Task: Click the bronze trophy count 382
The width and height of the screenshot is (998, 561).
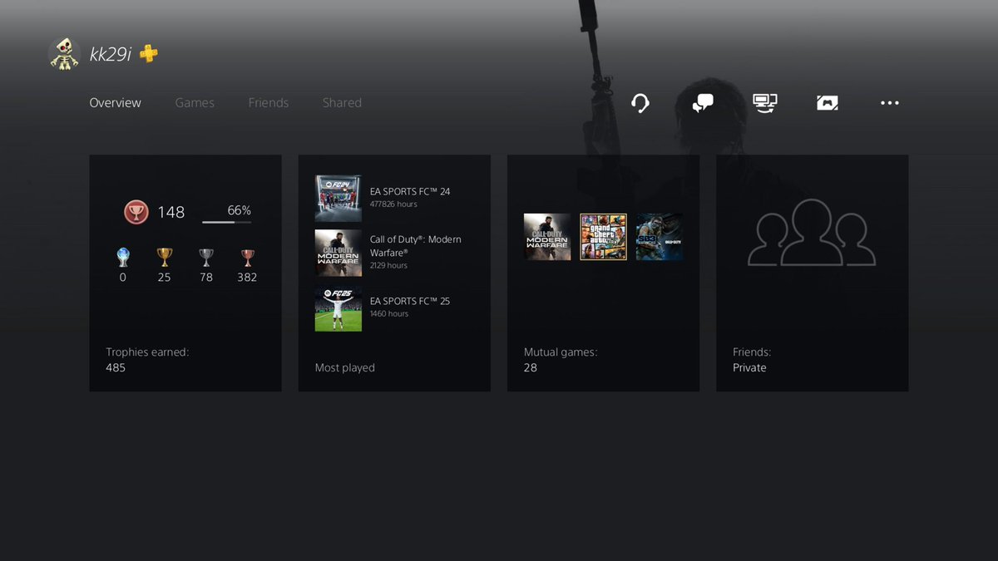Action: point(247,278)
